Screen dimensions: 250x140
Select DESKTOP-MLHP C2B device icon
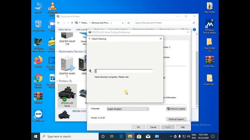(x=67, y=39)
